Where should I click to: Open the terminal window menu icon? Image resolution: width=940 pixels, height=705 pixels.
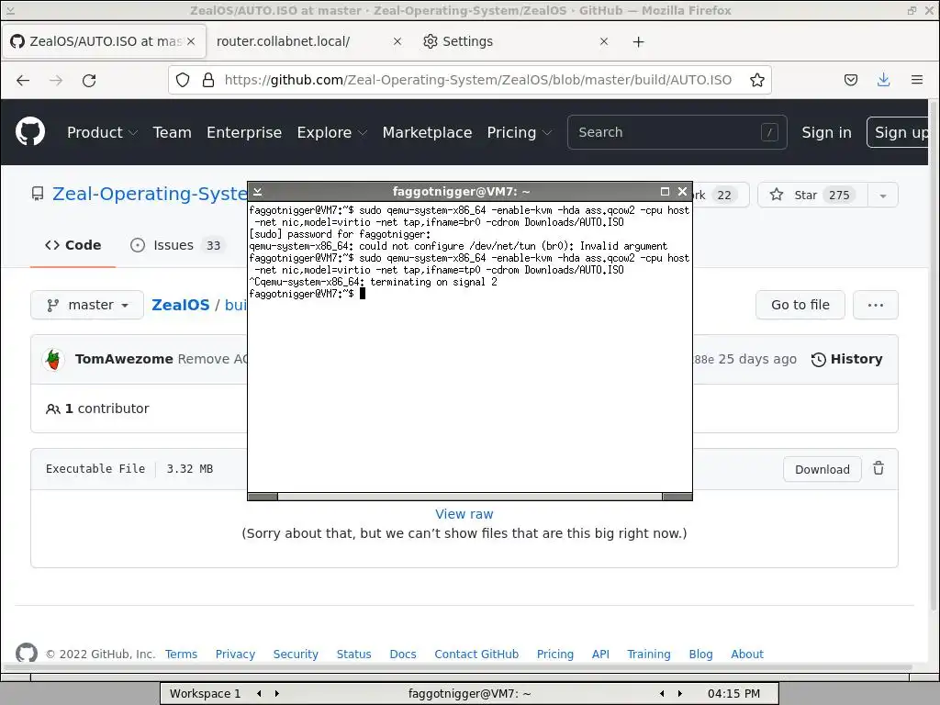[258, 191]
